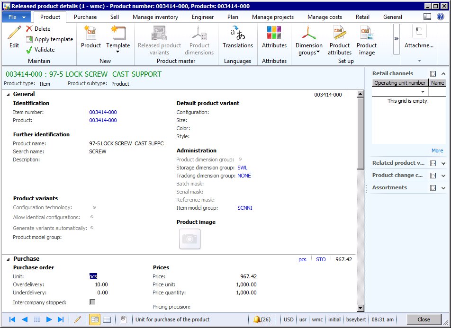Switch to grid view in status bar

[107, 319]
